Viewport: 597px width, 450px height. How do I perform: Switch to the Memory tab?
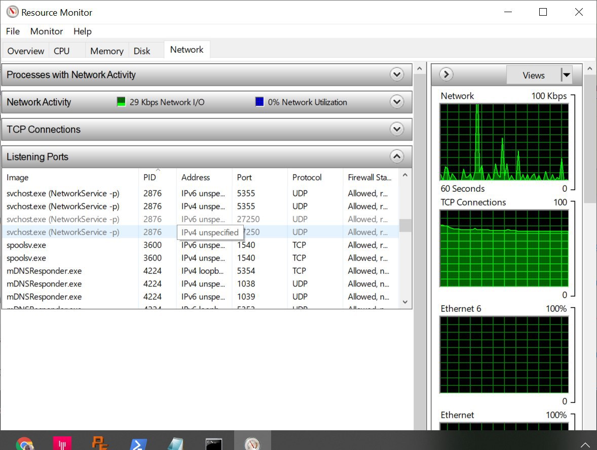point(106,51)
